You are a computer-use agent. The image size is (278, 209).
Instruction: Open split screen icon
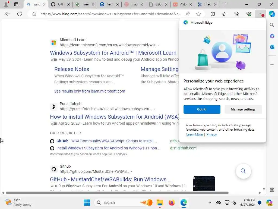(213, 14)
